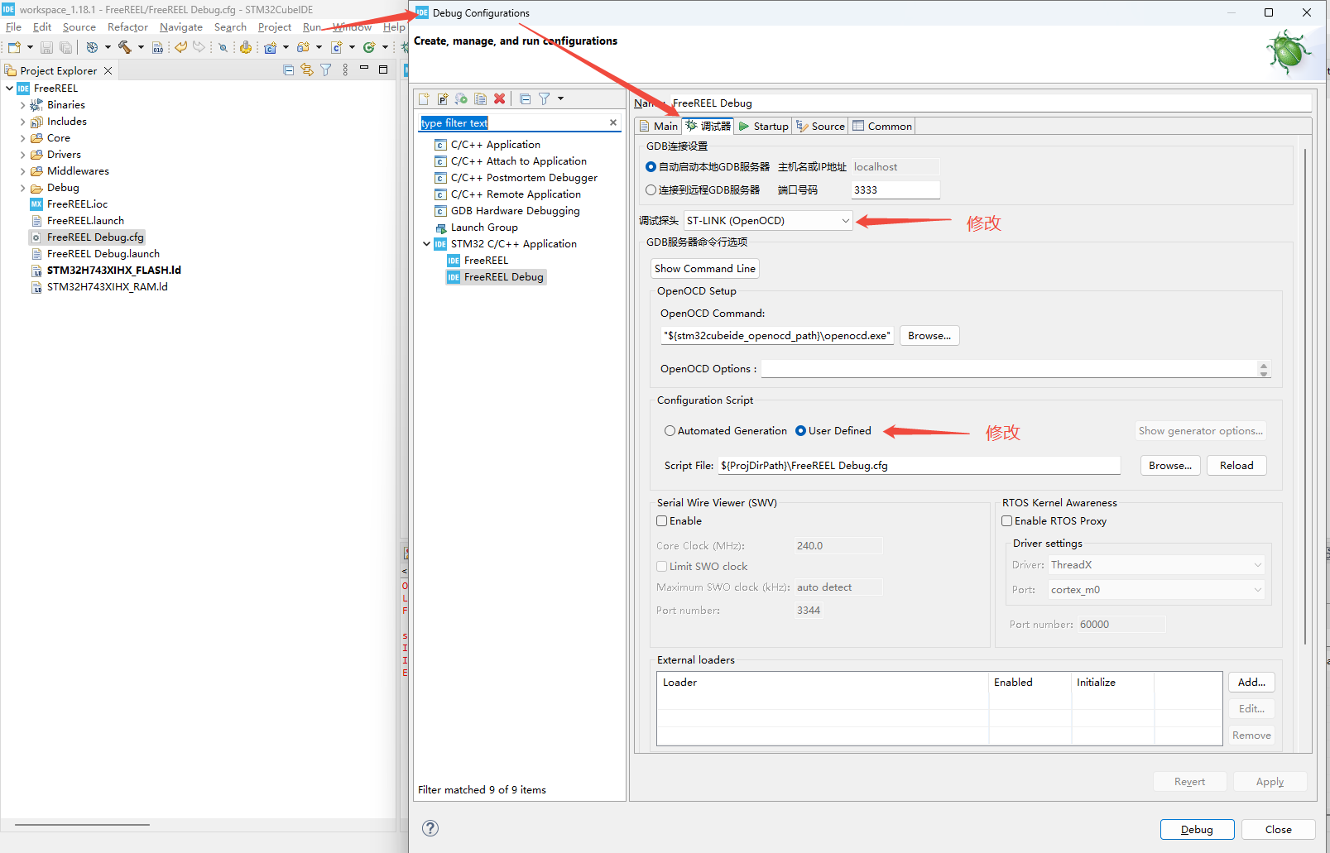Expand the Core folder
The width and height of the screenshot is (1330, 853).
[22, 138]
